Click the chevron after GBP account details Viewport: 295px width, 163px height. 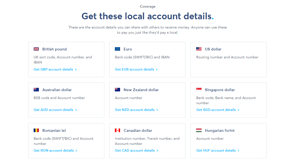[76, 69]
